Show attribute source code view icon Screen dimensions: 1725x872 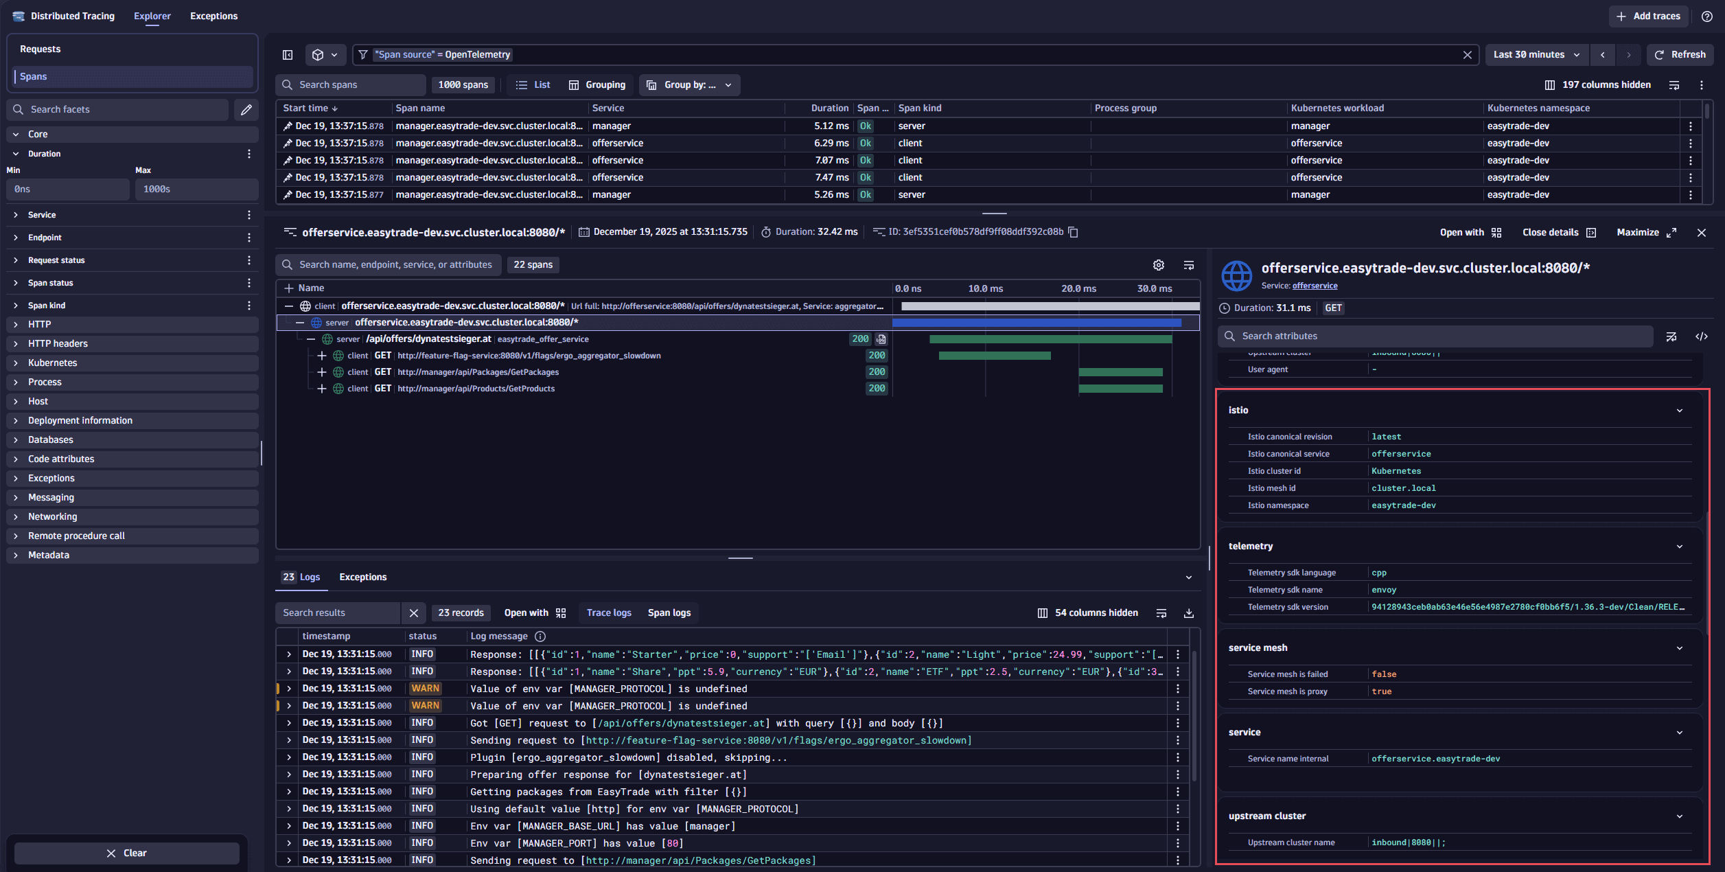1702,336
